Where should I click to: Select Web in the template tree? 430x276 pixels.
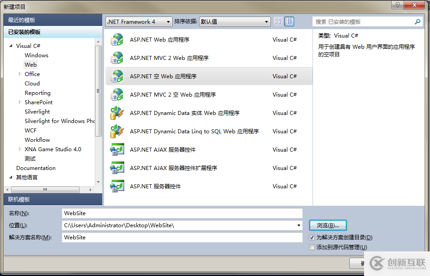30,64
